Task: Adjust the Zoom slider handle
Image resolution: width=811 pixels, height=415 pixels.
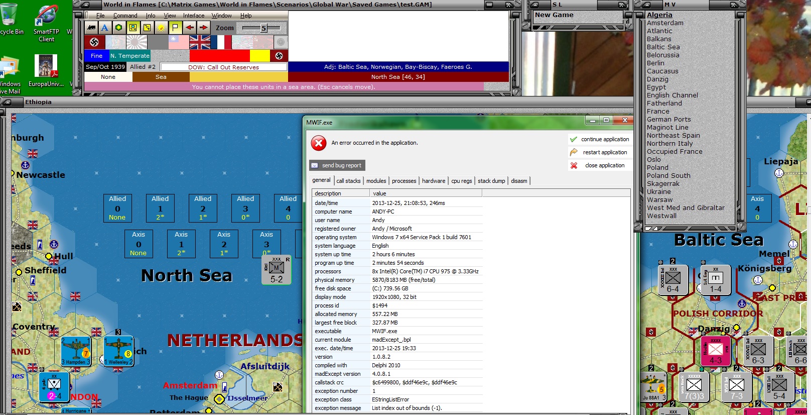Action: pyautogui.click(x=264, y=28)
